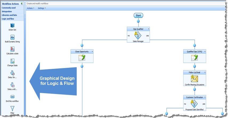Select the Change State action icon
228x118 pixels.
[x=13, y=61]
